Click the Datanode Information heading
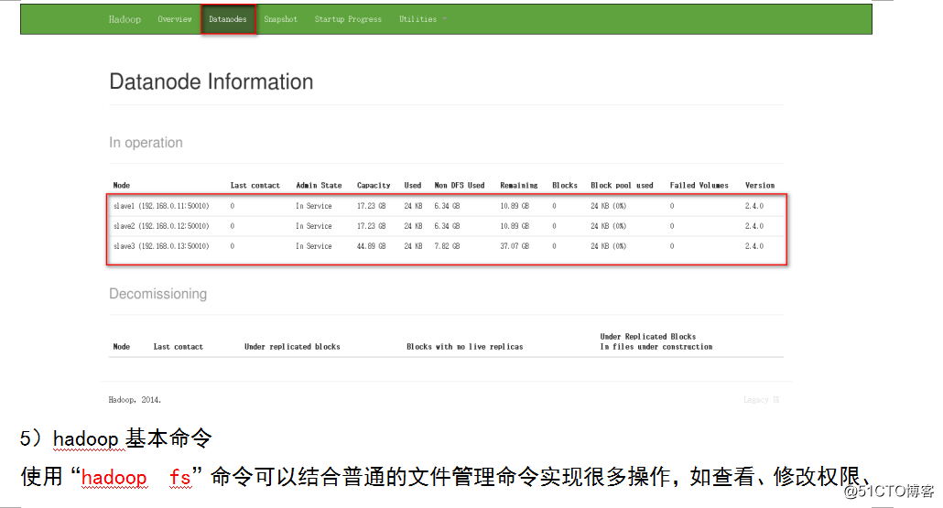943x508 pixels. (211, 81)
